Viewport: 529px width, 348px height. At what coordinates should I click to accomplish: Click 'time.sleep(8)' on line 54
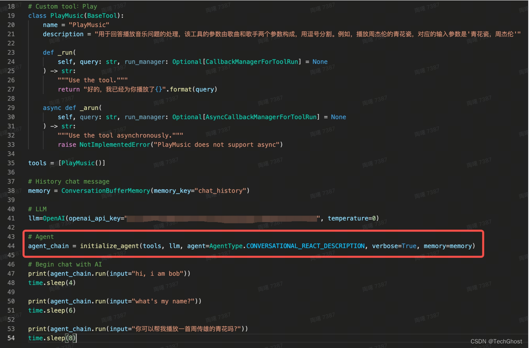click(52, 338)
